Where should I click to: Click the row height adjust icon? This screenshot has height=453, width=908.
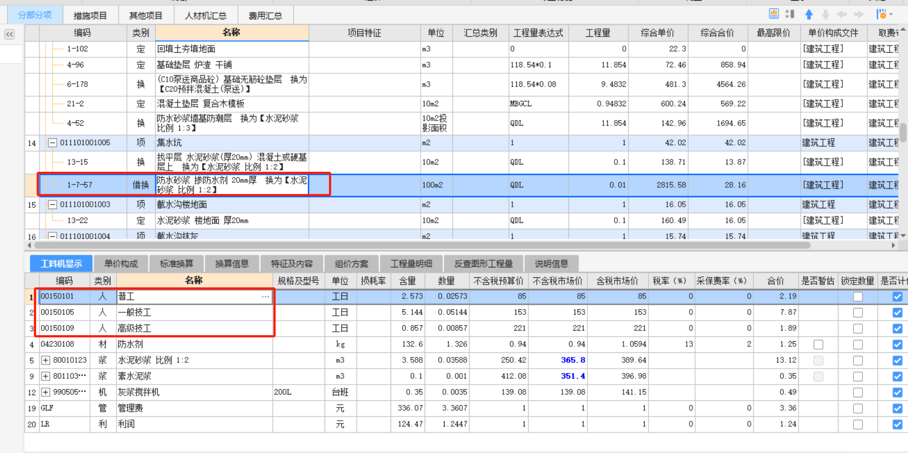coord(790,14)
